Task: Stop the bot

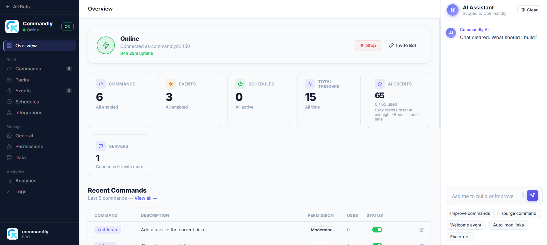Action: pos(368,45)
